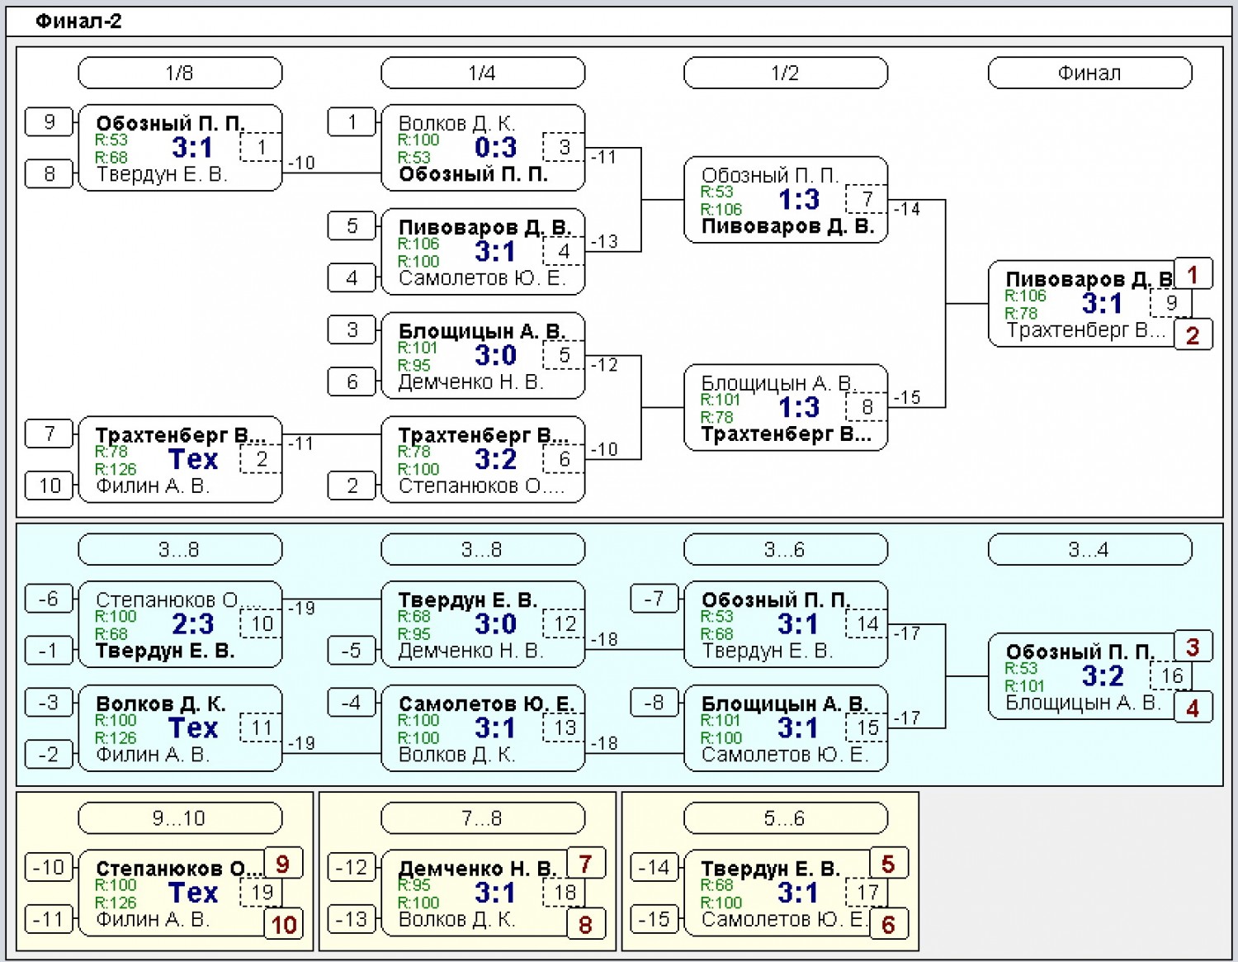Click seed box 10 beside Филин 1/8 match

pyautogui.click(x=50, y=486)
